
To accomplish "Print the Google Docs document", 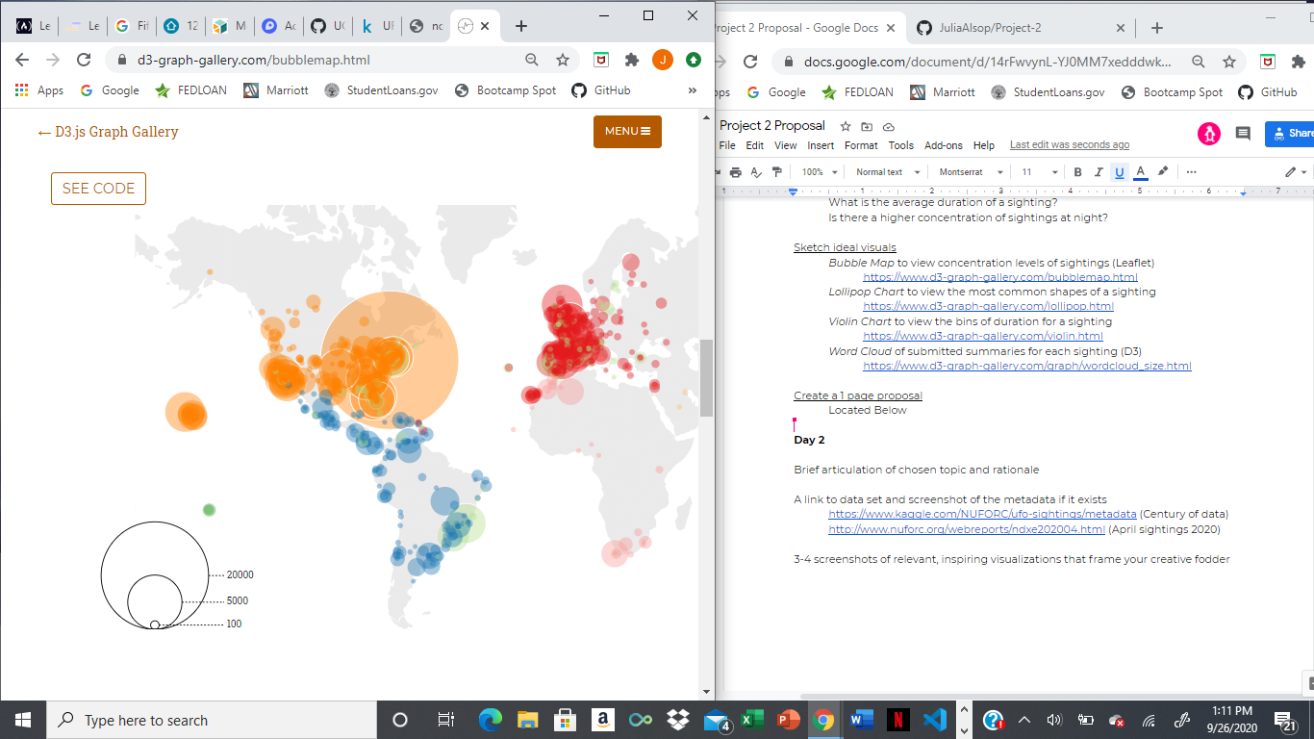I will (735, 172).
